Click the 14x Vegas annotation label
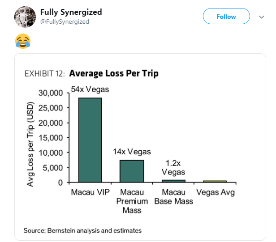The height and width of the screenshot is (242, 276). (x=132, y=152)
